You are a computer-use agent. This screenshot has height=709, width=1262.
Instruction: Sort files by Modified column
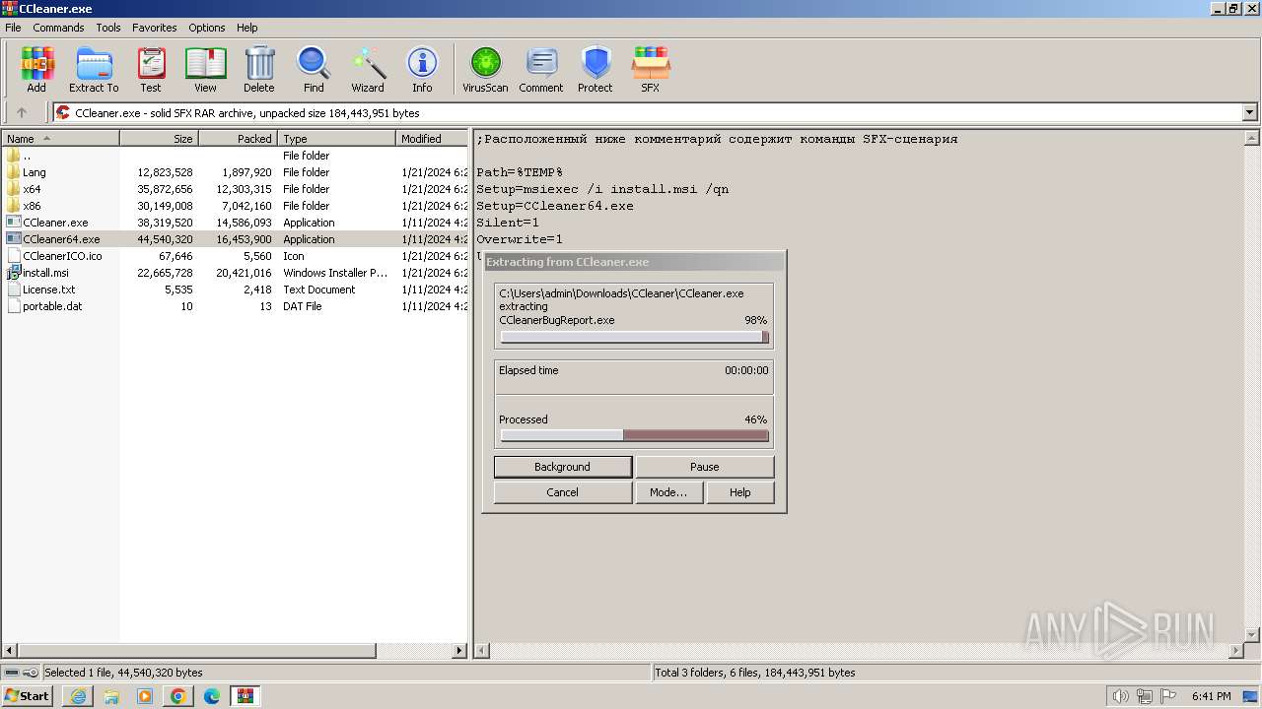point(432,139)
